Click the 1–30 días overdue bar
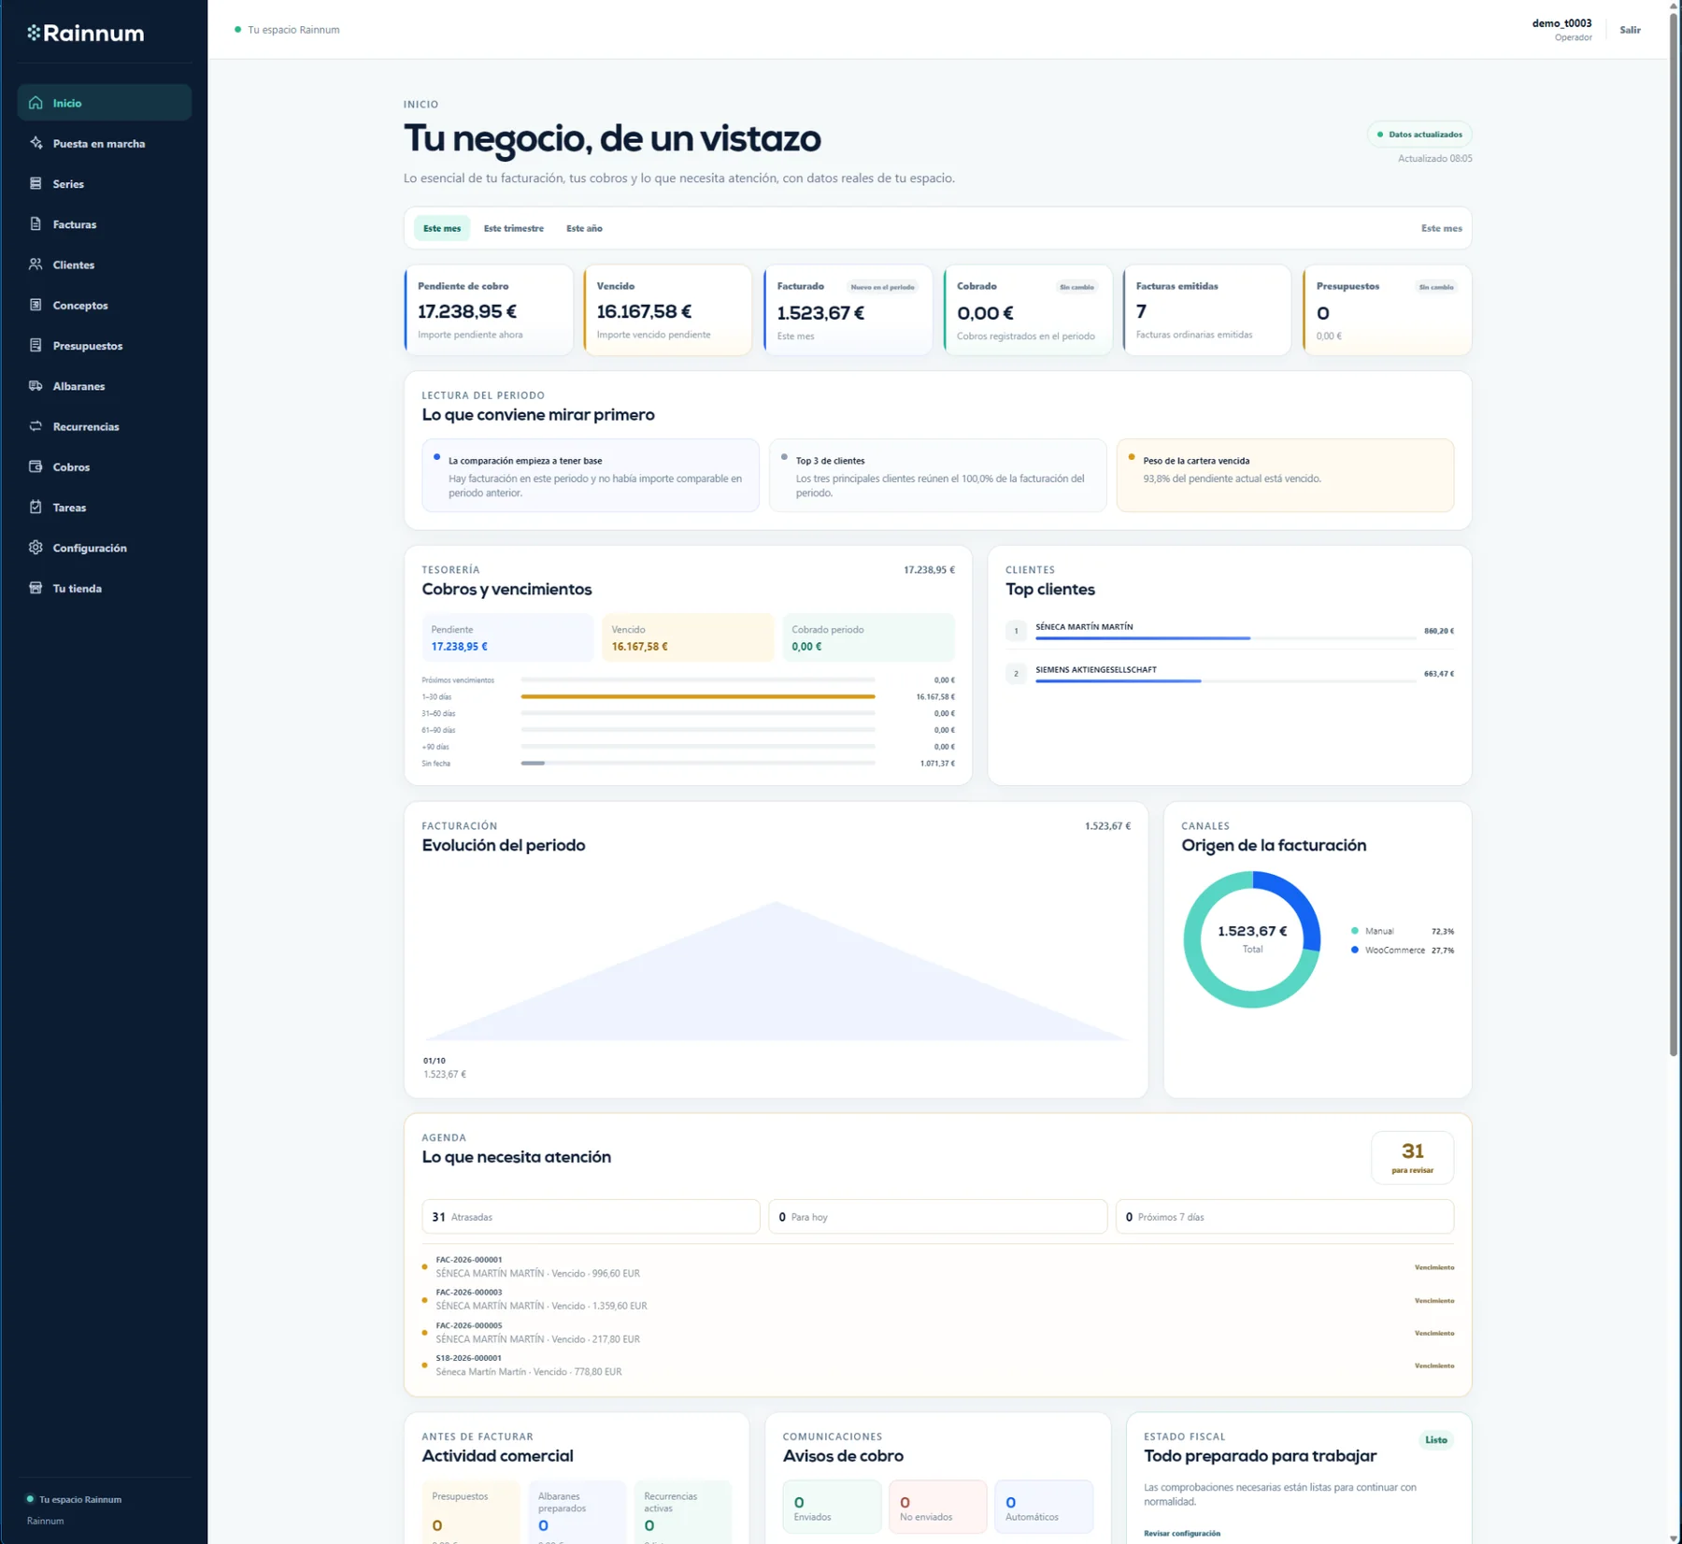 [x=698, y=696]
